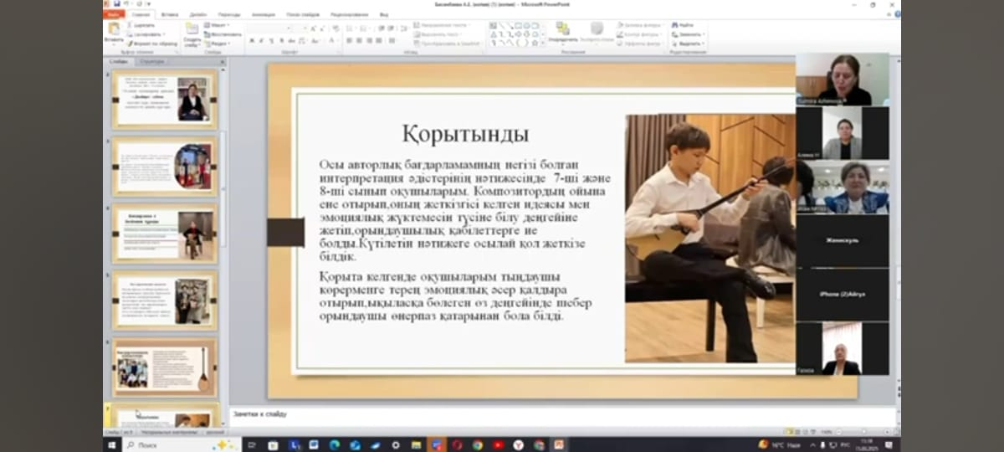Expand the Layout (Макет) dropdown
The height and width of the screenshot is (452, 1004).
pos(217,25)
